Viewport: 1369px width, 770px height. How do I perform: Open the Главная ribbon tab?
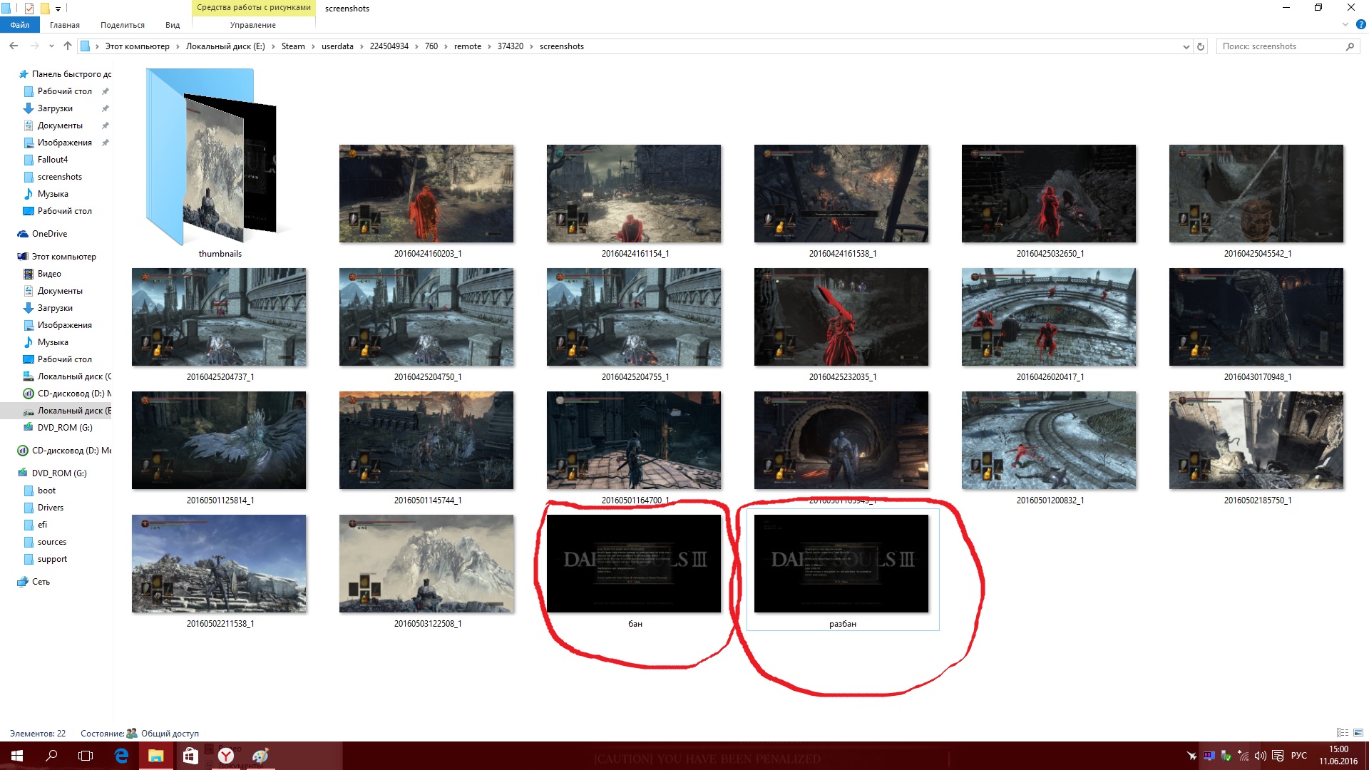click(x=65, y=25)
